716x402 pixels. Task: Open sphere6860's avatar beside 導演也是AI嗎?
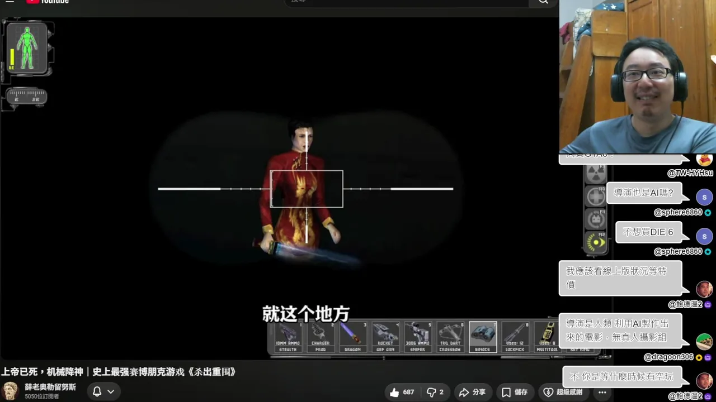(704, 197)
